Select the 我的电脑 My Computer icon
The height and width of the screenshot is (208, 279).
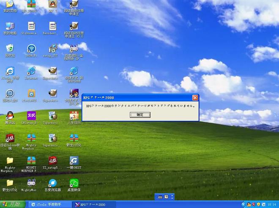point(10,28)
